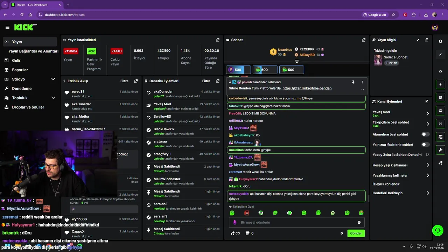The image size is (448, 252).
Task: Click Chrome's Google'a Sor button
Action: (374, 15)
